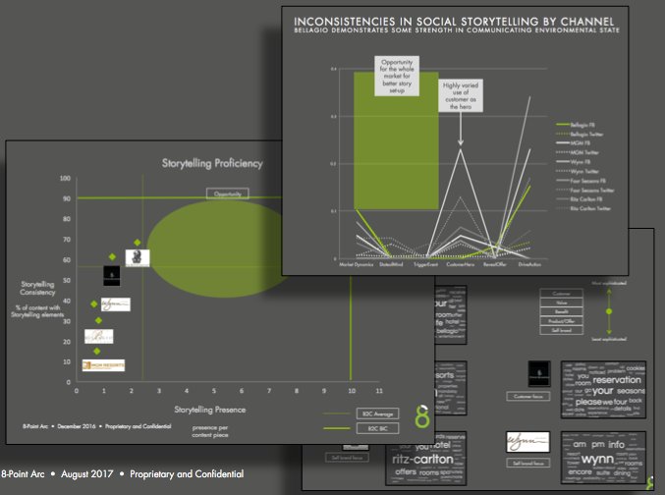Select the Value box in the stacked list

point(562,302)
